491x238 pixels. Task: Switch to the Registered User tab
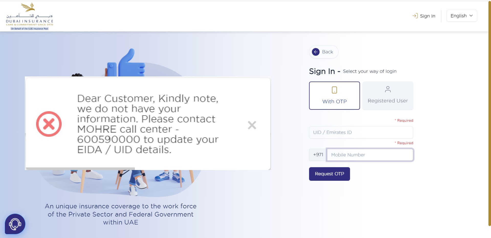[x=387, y=96]
